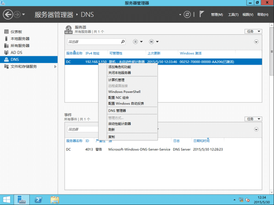Screen dimensions: 274x205
Task: Select DNS in the sidebar
Action: point(29,59)
